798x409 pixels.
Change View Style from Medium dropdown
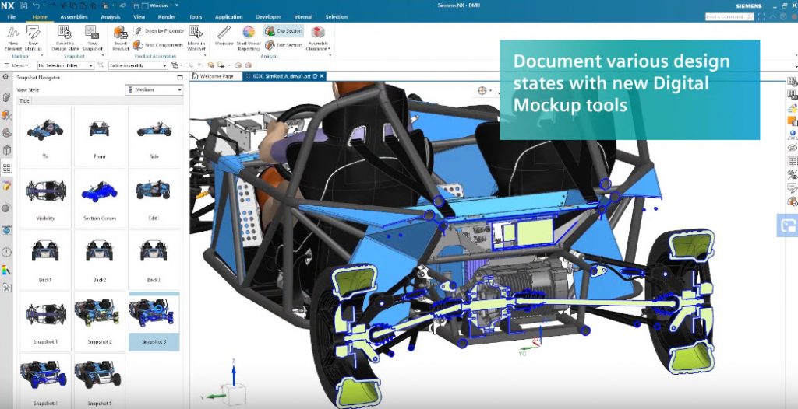pos(154,89)
